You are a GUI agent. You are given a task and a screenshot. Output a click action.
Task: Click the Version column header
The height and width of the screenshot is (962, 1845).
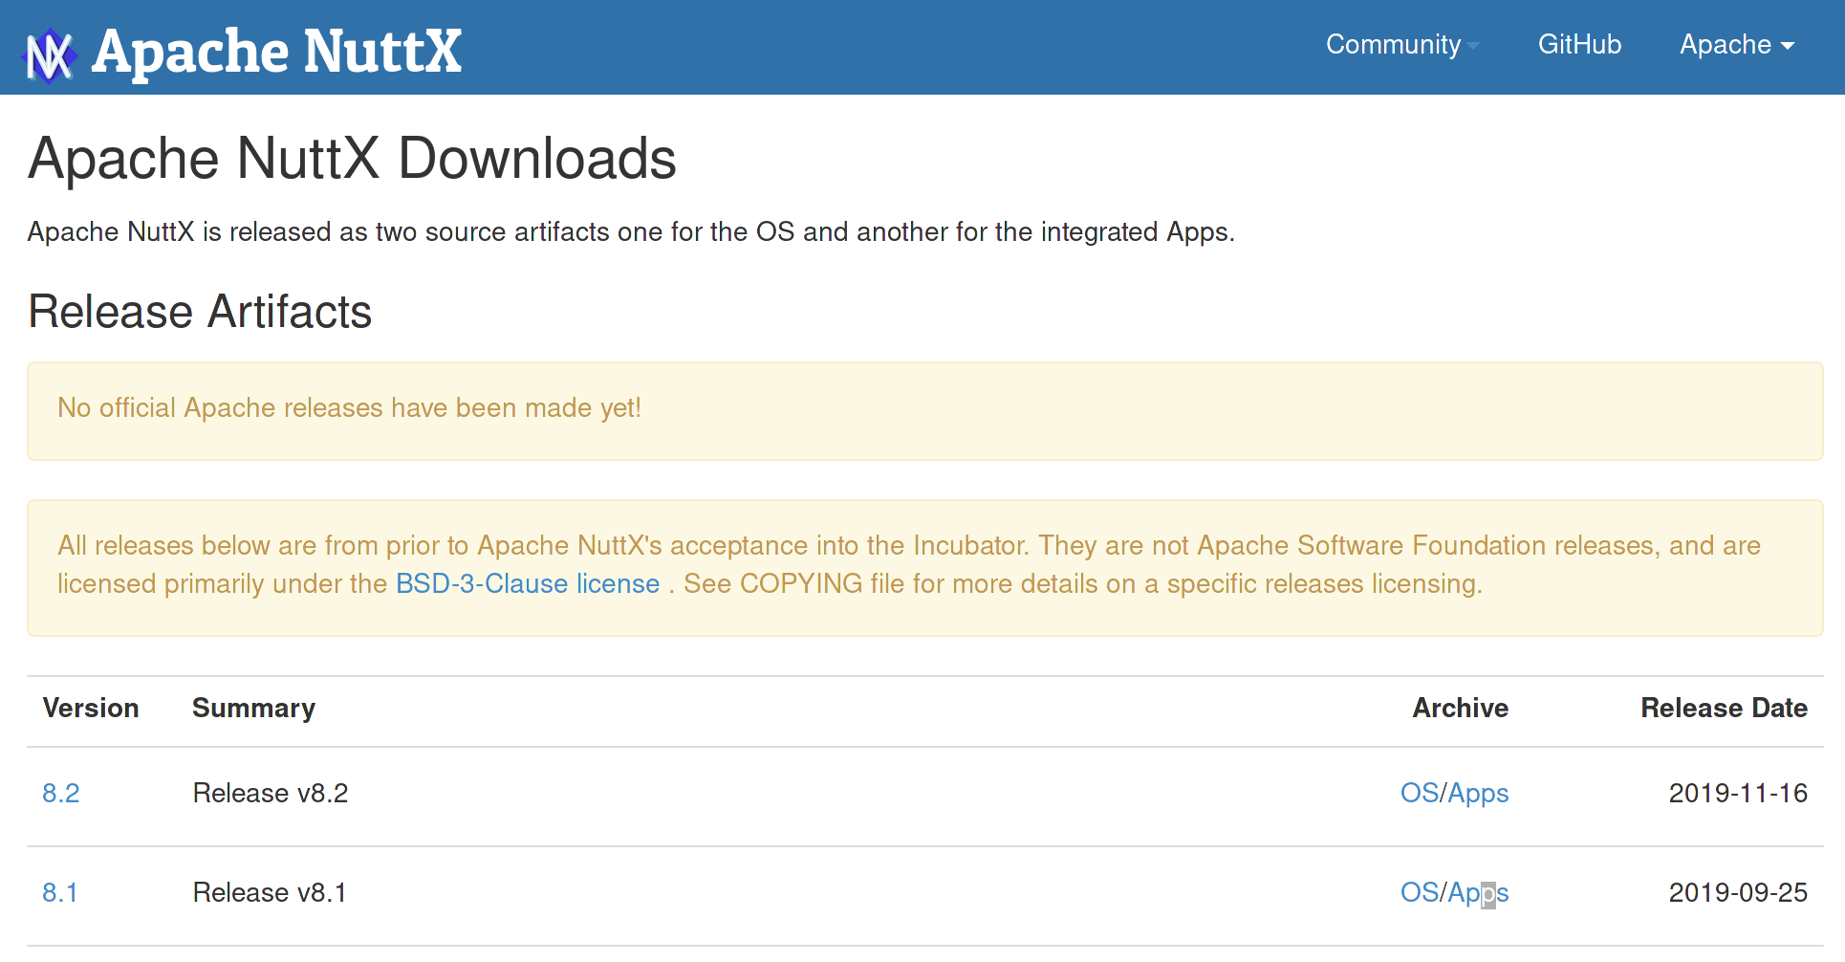click(91, 708)
